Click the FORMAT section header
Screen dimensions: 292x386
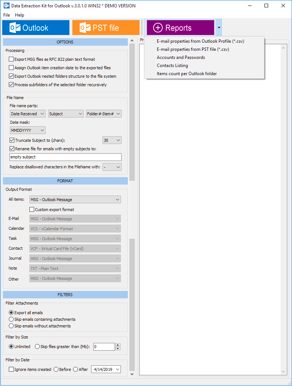coord(65,181)
